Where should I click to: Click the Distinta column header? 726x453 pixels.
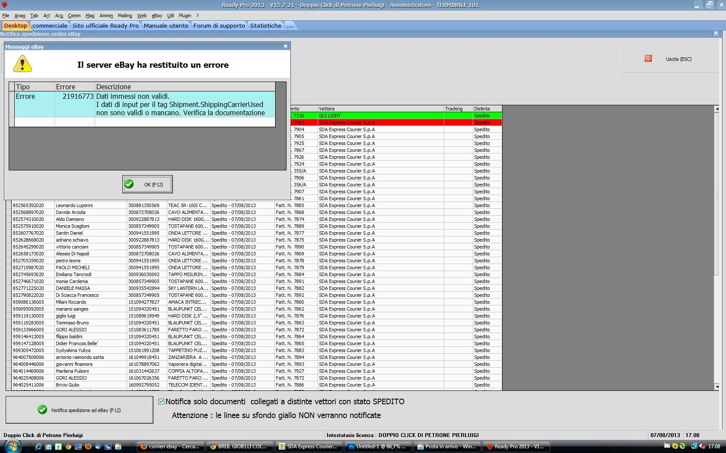pos(487,109)
